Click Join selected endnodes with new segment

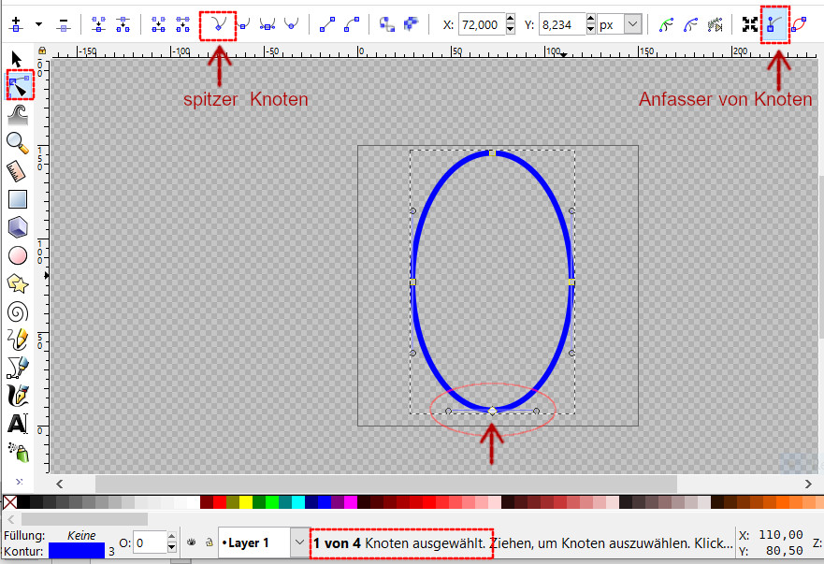[x=158, y=24]
